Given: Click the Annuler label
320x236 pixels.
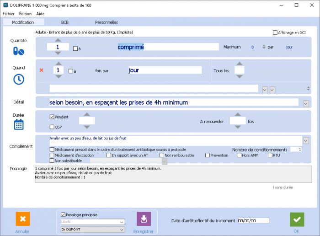Looking at the screenshot, I should [22, 231].
